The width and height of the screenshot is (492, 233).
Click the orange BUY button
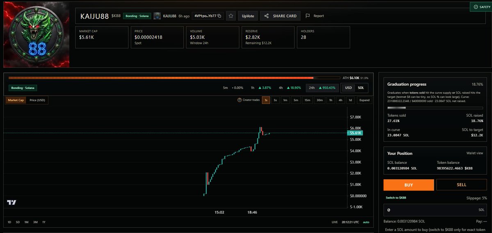[408, 185]
